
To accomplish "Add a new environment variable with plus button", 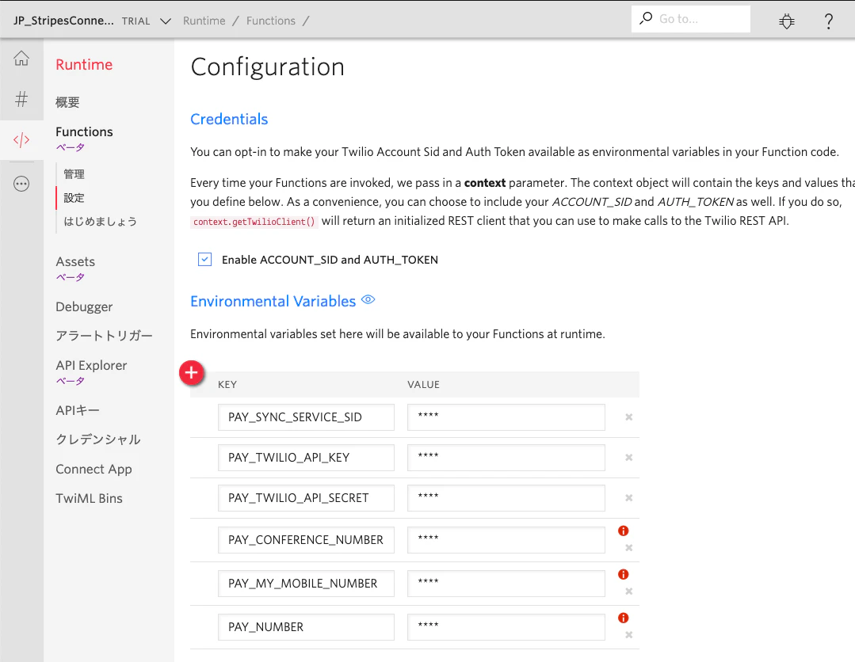I will coord(192,373).
